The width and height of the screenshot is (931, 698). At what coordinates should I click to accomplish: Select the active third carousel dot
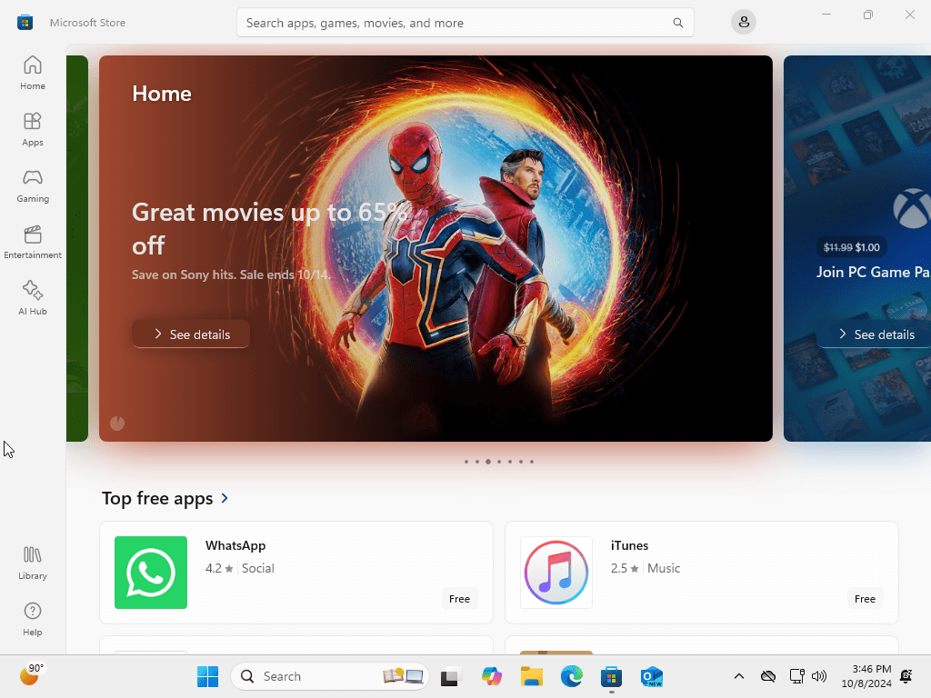(x=488, y=462)
